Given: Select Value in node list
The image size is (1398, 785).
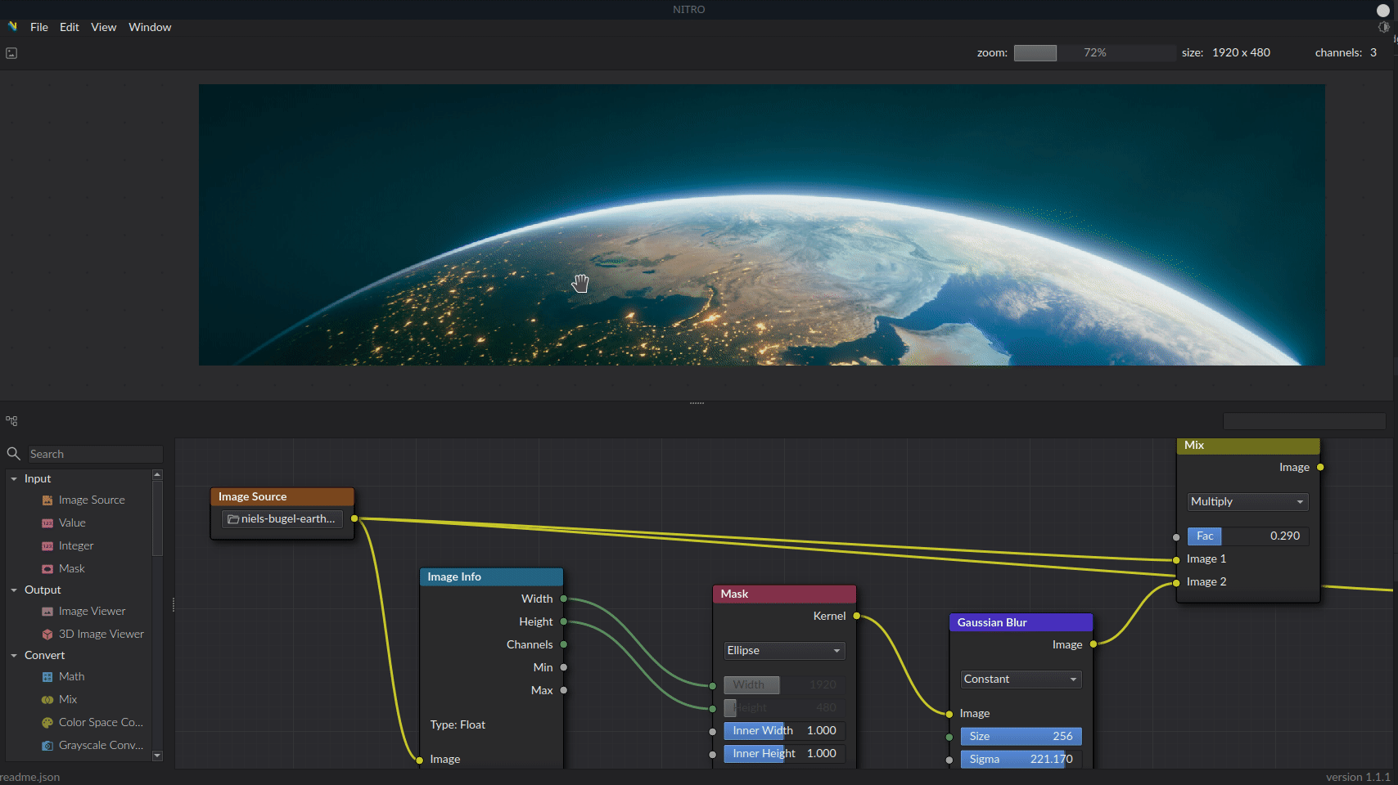Looking at the screenshot, I should pyautogui.click(x=72, y=523).
